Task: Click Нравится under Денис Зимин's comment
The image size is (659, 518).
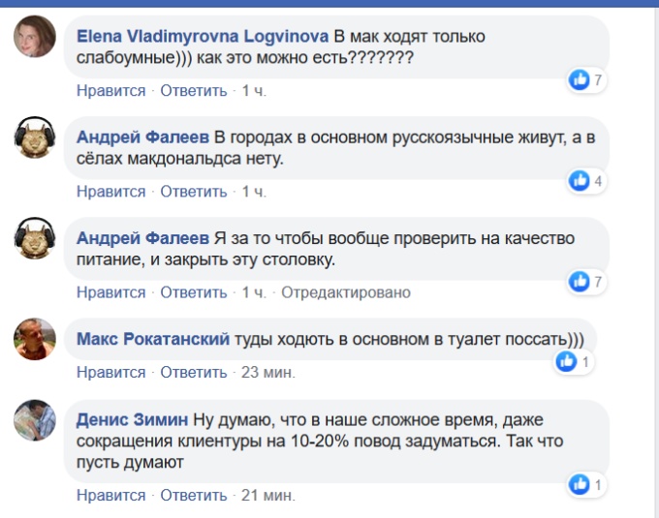Action: point(110,495)
